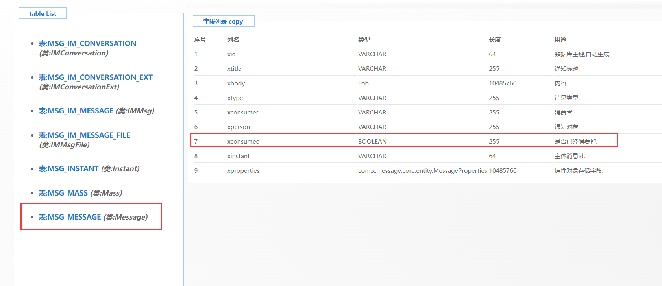Click sequence number 2 in the xtitle row
662x286 pixels.
[x=196, y=69]
